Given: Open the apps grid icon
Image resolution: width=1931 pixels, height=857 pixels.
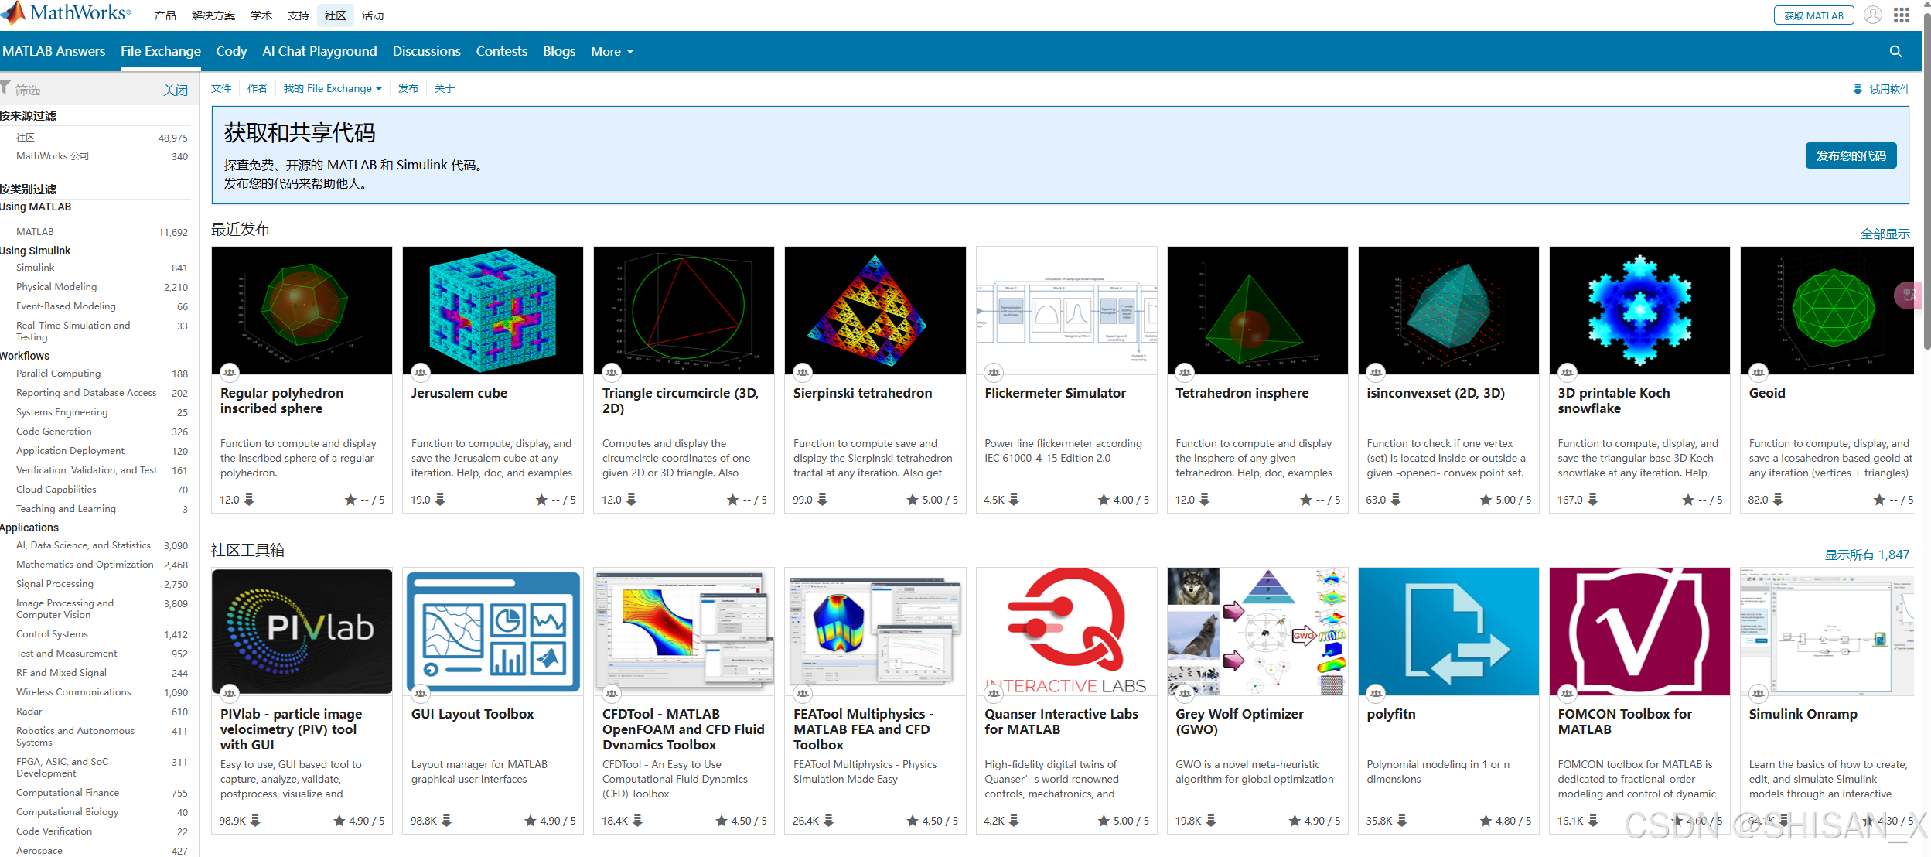Looking at the screenshot, I should click(1902, 15).
